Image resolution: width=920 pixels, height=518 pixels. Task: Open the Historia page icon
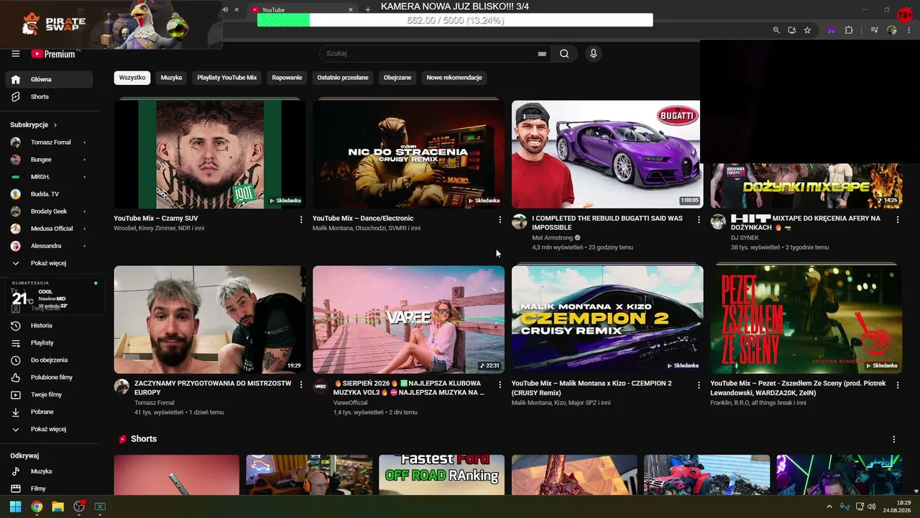coord(16,325)
